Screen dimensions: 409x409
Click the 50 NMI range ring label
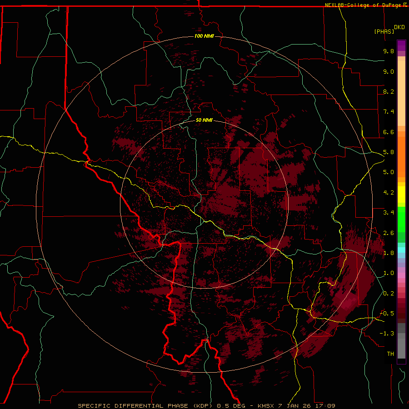click(x=204, y=120)
